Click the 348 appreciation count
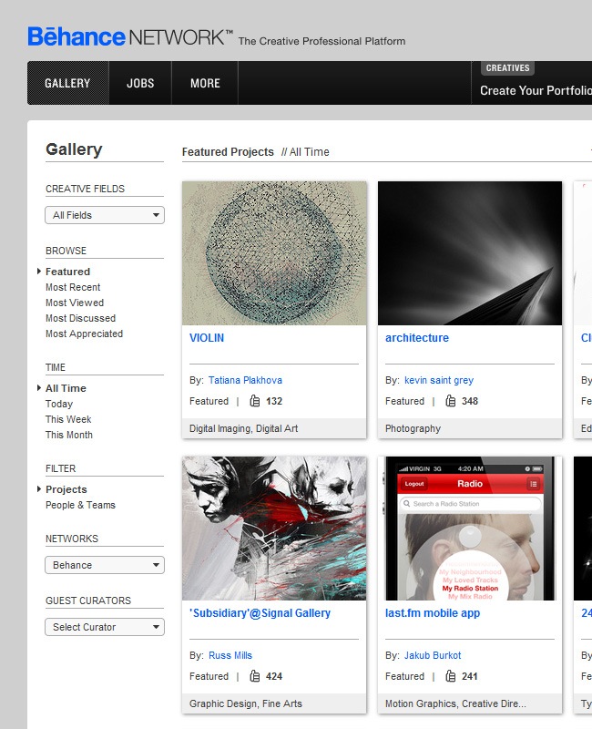The height and width of the screenshot is (729, 592). click(x=470, y=401)
